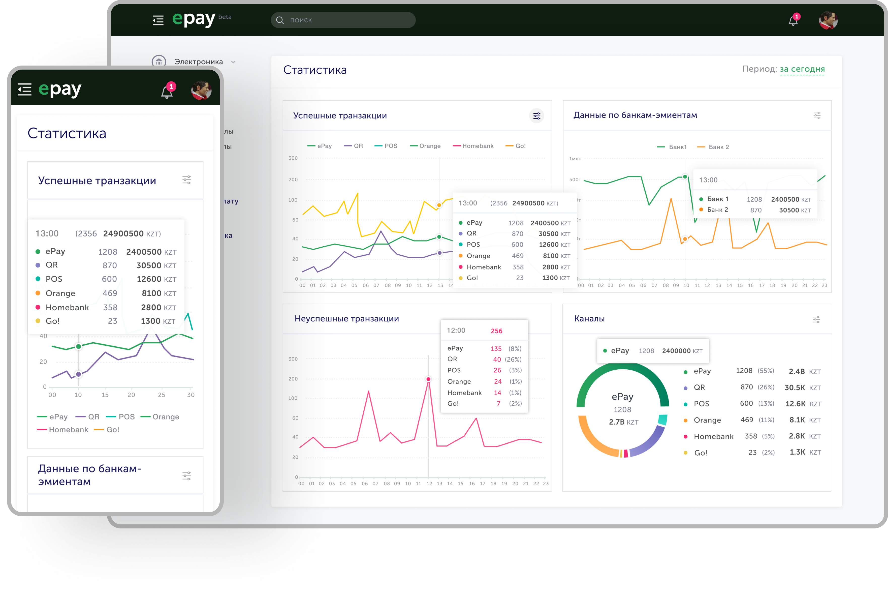The height and width of the screenshot is (596, 888).
Task: Toggle QR series in desktop chart legend
Action: tap(353, 146)
